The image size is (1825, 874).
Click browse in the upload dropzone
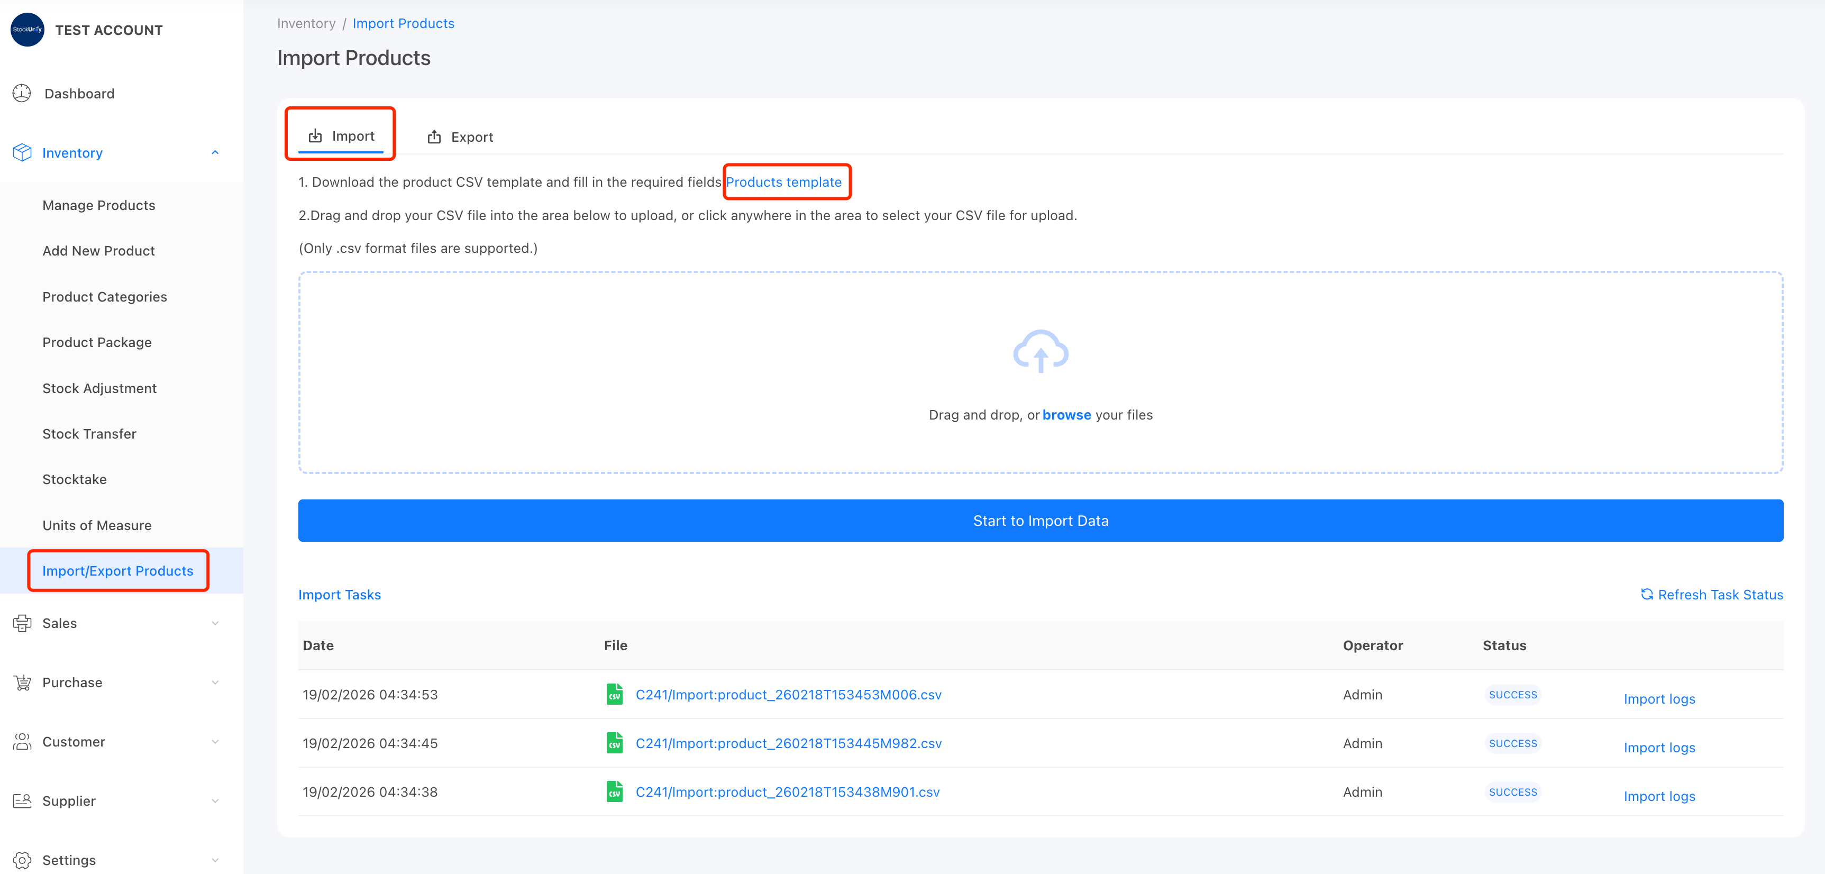1066,415
